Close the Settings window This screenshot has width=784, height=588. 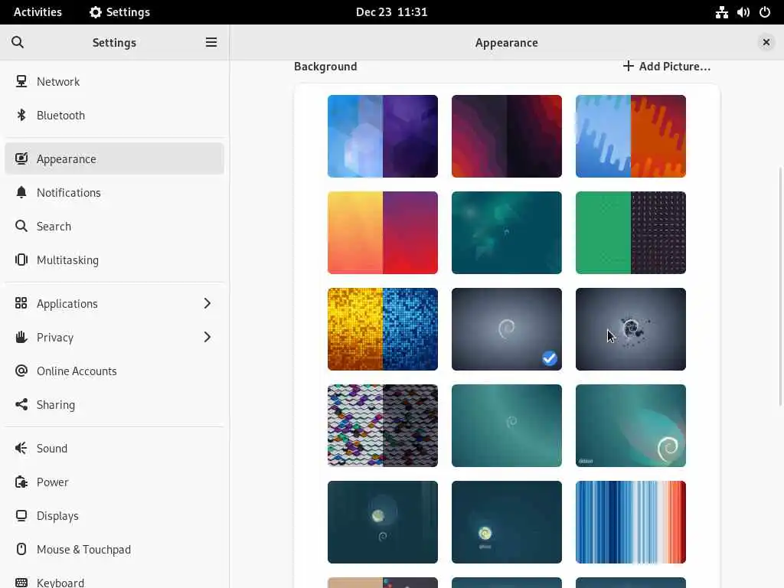coord(766,43)
